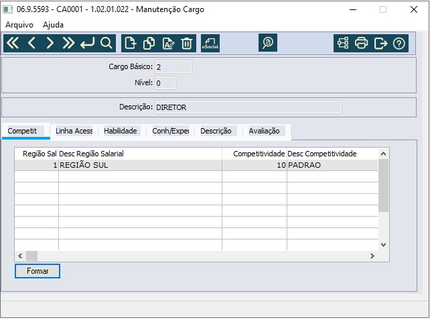Copy the current record icon
The height and width of the screenshot is (320, 430).
tap(149, 43)
